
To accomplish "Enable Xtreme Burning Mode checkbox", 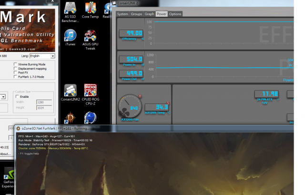I will coord(15,64).
